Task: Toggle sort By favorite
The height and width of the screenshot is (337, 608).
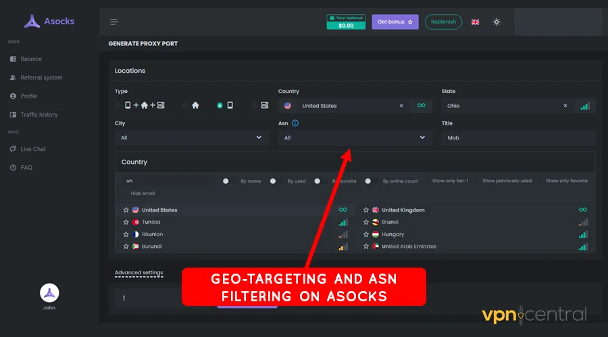Action: (x=320, y=181)
